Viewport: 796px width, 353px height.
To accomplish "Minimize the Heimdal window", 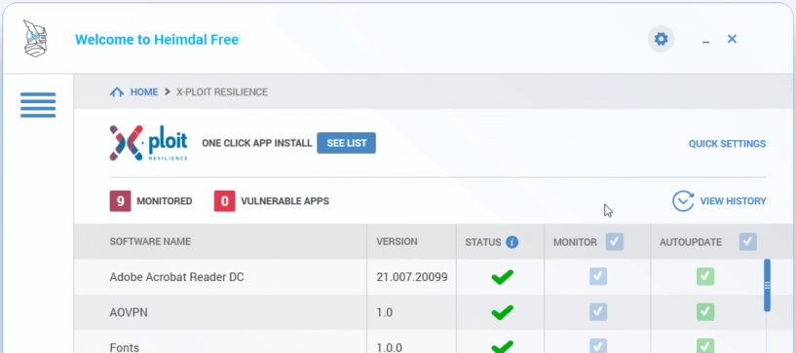I will (x=705, y=41).
